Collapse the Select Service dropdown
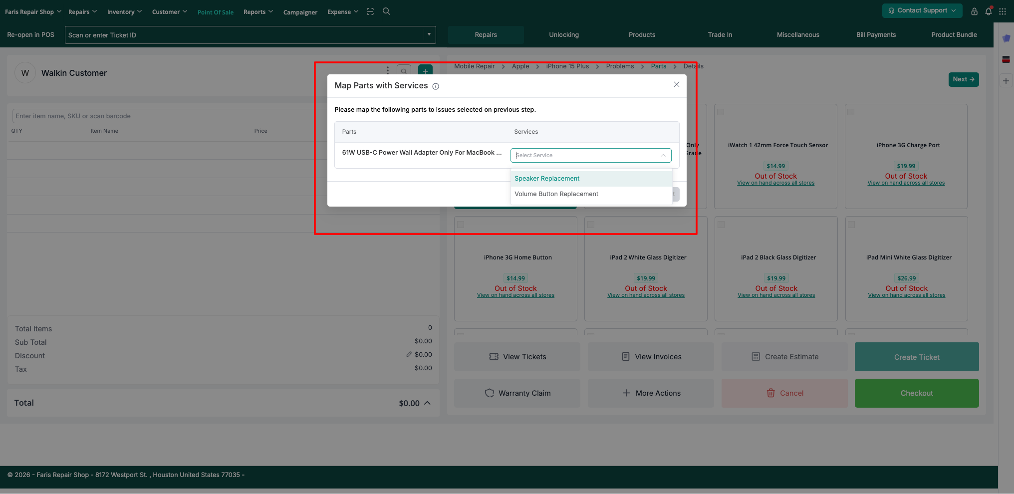 tap(663, 156)
